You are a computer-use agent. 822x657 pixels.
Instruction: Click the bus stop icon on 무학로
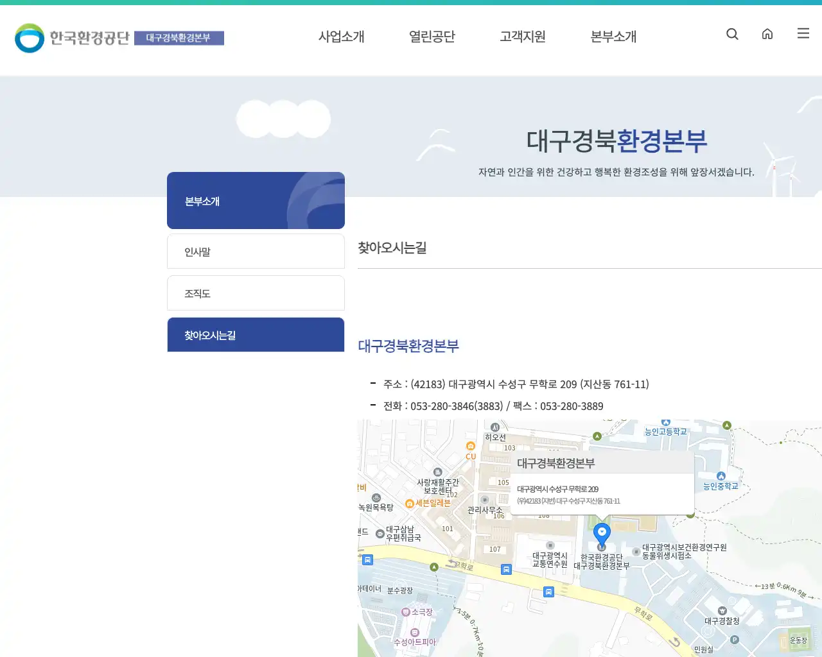[x=505, y=570]
